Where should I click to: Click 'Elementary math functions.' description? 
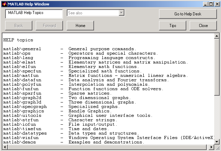pos(104,67)
